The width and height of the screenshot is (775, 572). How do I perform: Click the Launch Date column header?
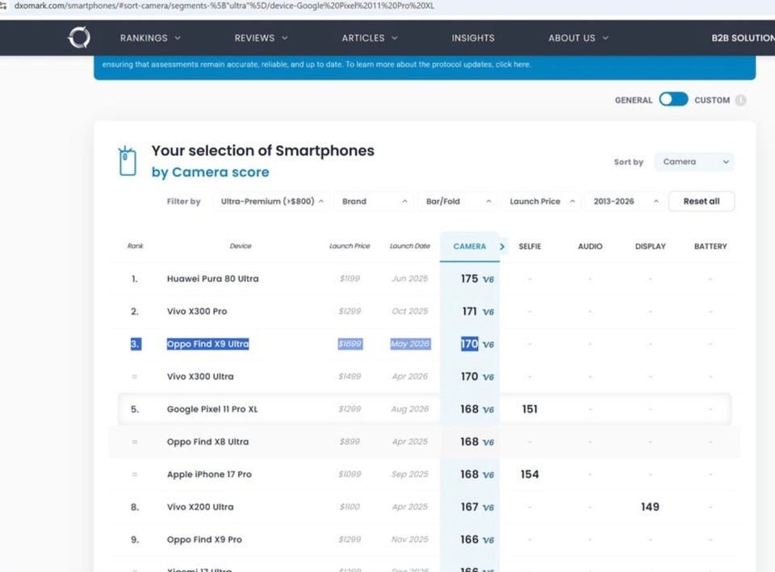(410, 246)
